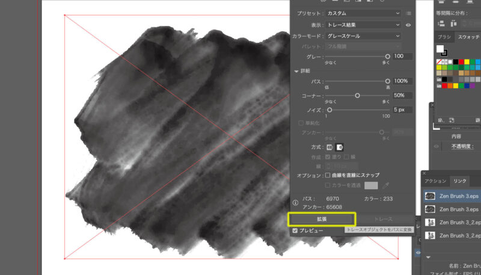Click the コーナー slider handle
This screenshot has height=275, width=481.
(358, 95)
